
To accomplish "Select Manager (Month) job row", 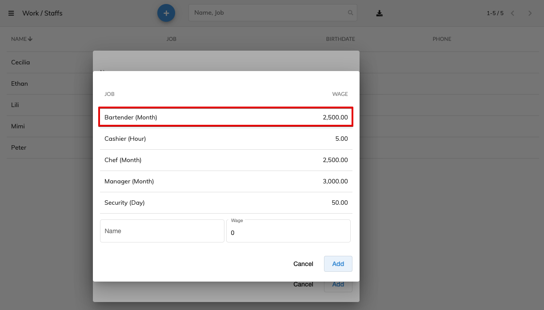I will [226, 181].
